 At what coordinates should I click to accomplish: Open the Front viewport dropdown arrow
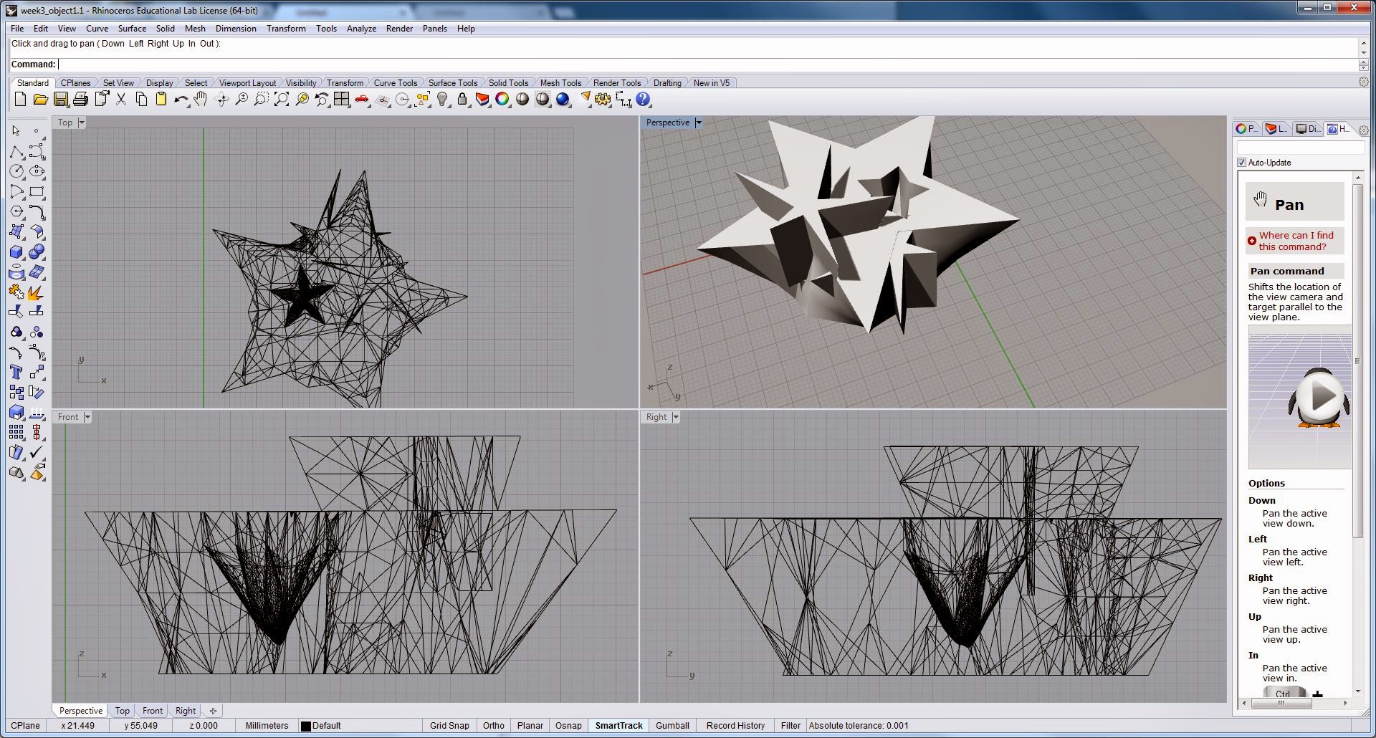tap(87, 417)
